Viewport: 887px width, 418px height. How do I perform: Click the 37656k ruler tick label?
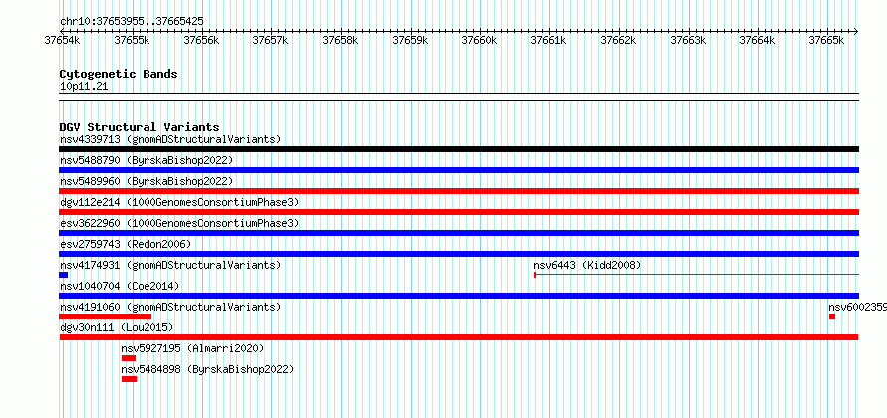pyautogui.click(x=201, y=40)
